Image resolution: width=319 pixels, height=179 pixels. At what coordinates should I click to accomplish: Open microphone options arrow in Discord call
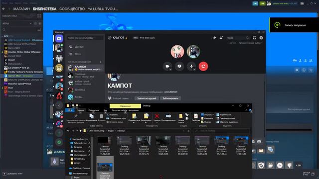194,69
